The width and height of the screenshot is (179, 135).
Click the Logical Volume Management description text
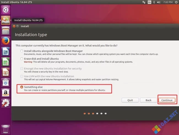71,79
